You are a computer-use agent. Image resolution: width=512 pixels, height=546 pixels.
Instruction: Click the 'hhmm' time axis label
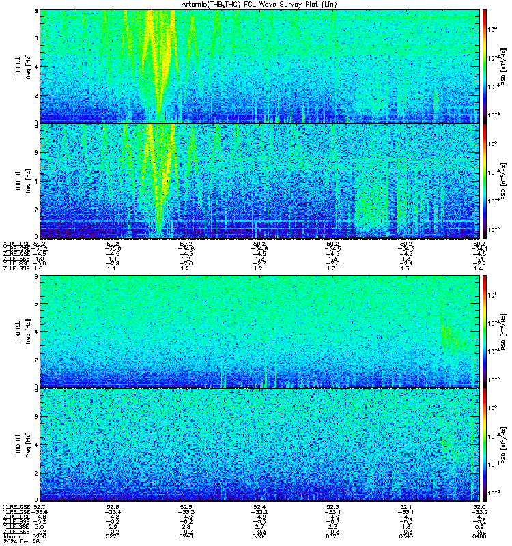pos(10,536)
